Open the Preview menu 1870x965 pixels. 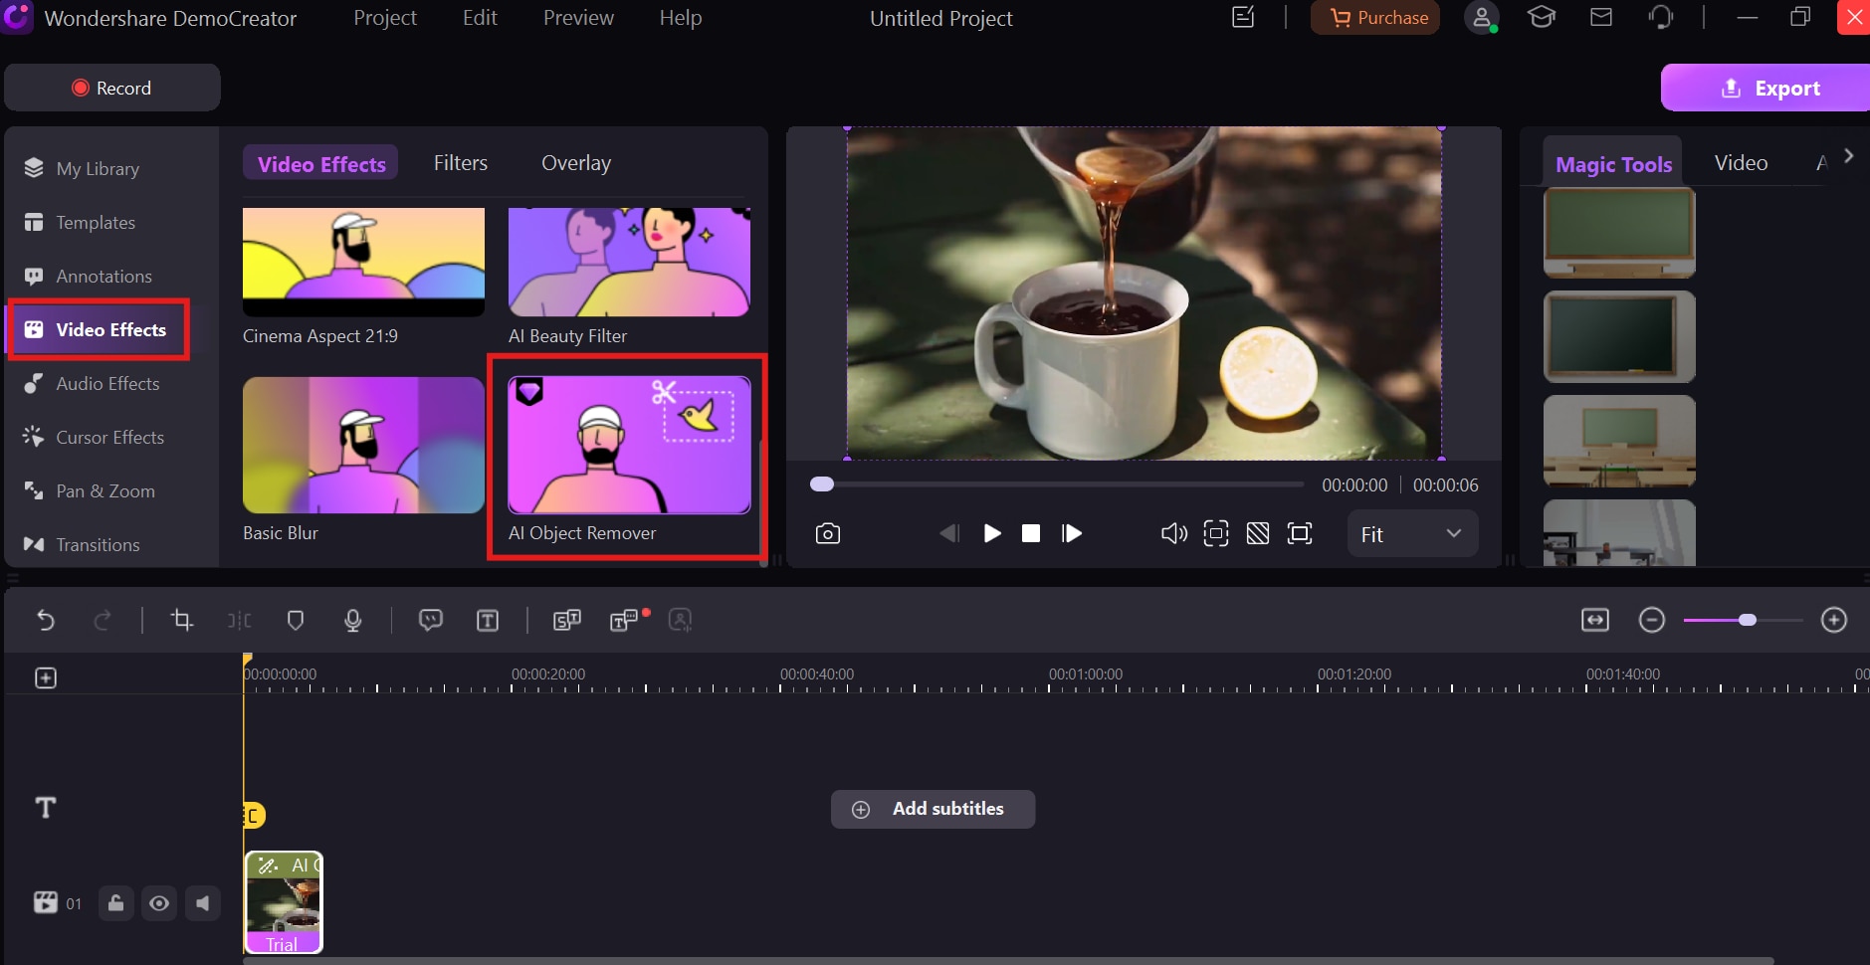(x=578, y=18)
